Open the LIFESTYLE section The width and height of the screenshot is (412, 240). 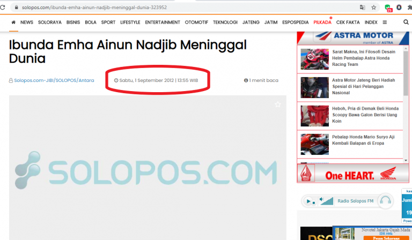pos(130,22)
